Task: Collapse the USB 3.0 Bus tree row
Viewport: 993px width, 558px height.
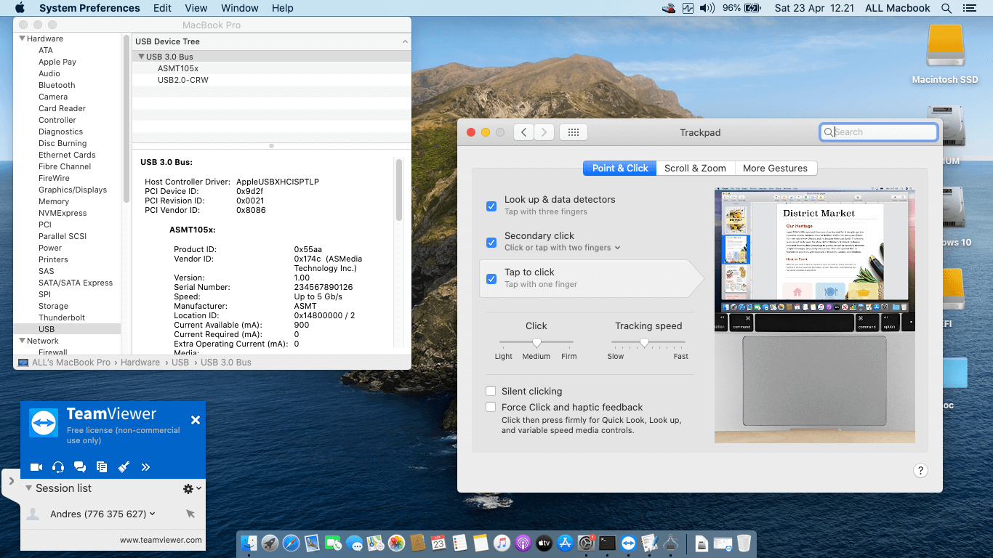Action: [x=141, y=57]
